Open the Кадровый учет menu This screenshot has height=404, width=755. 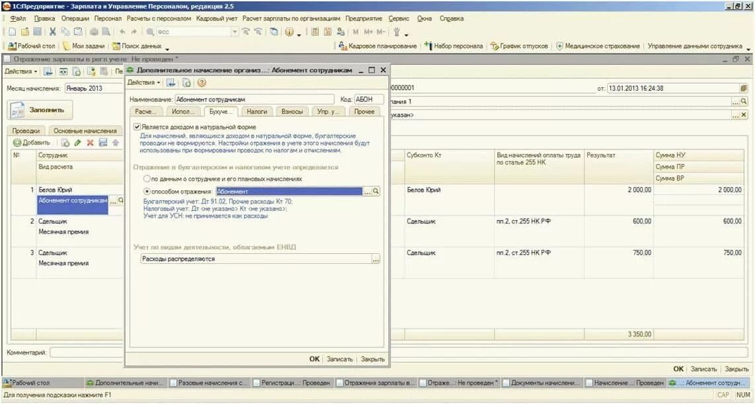[217, 19]
